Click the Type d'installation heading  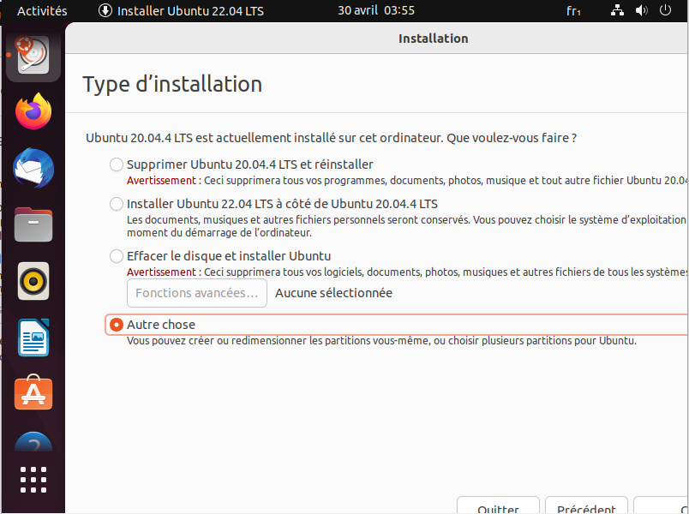point(172,84)
